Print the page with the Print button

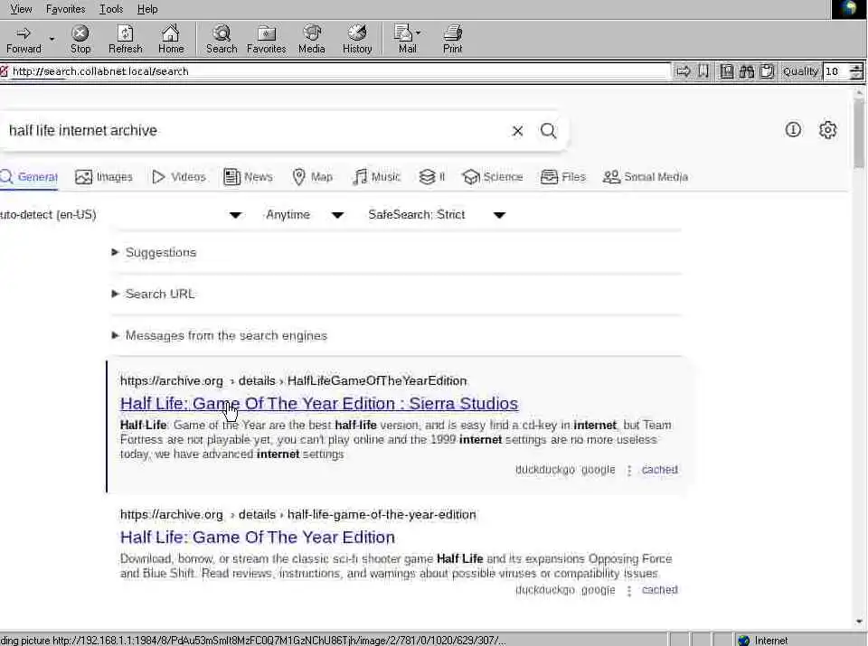[452, 39]
